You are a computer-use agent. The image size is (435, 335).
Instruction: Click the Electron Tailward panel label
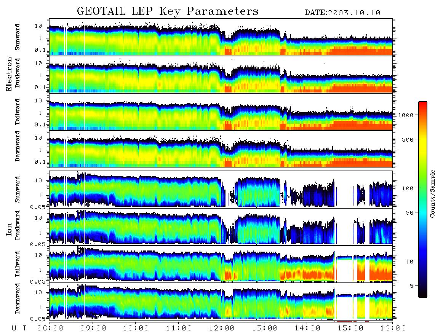pyautogui.click(x=18, y=112)
